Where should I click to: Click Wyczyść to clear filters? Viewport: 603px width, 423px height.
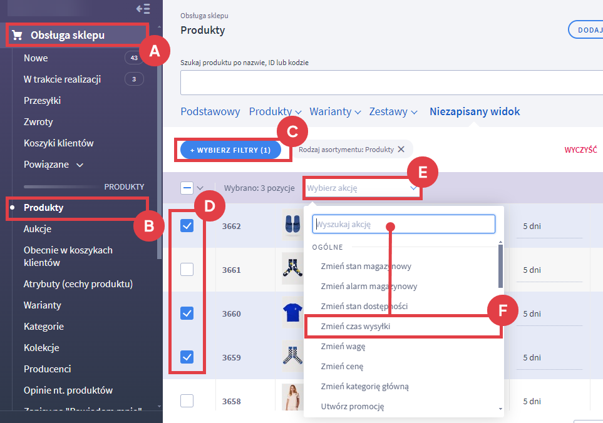tap(580, 150)
